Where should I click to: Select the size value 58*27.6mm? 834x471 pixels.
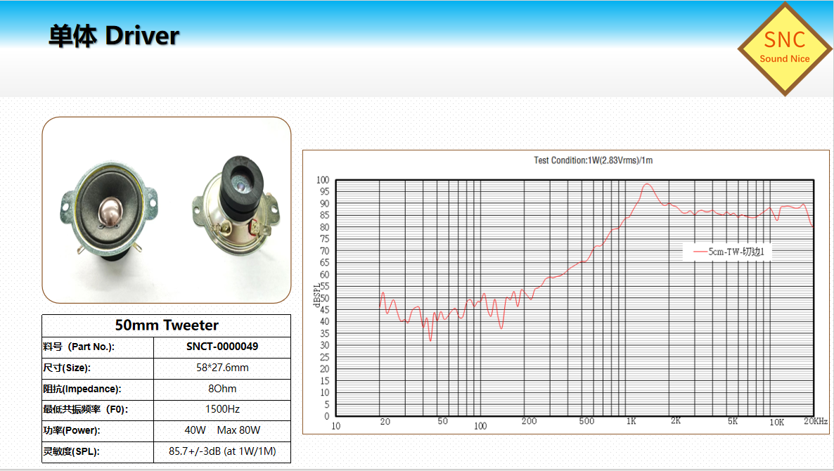click(x=222, y=368)
